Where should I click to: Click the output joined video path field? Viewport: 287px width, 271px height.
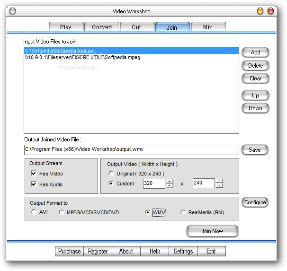click(131, 150)
